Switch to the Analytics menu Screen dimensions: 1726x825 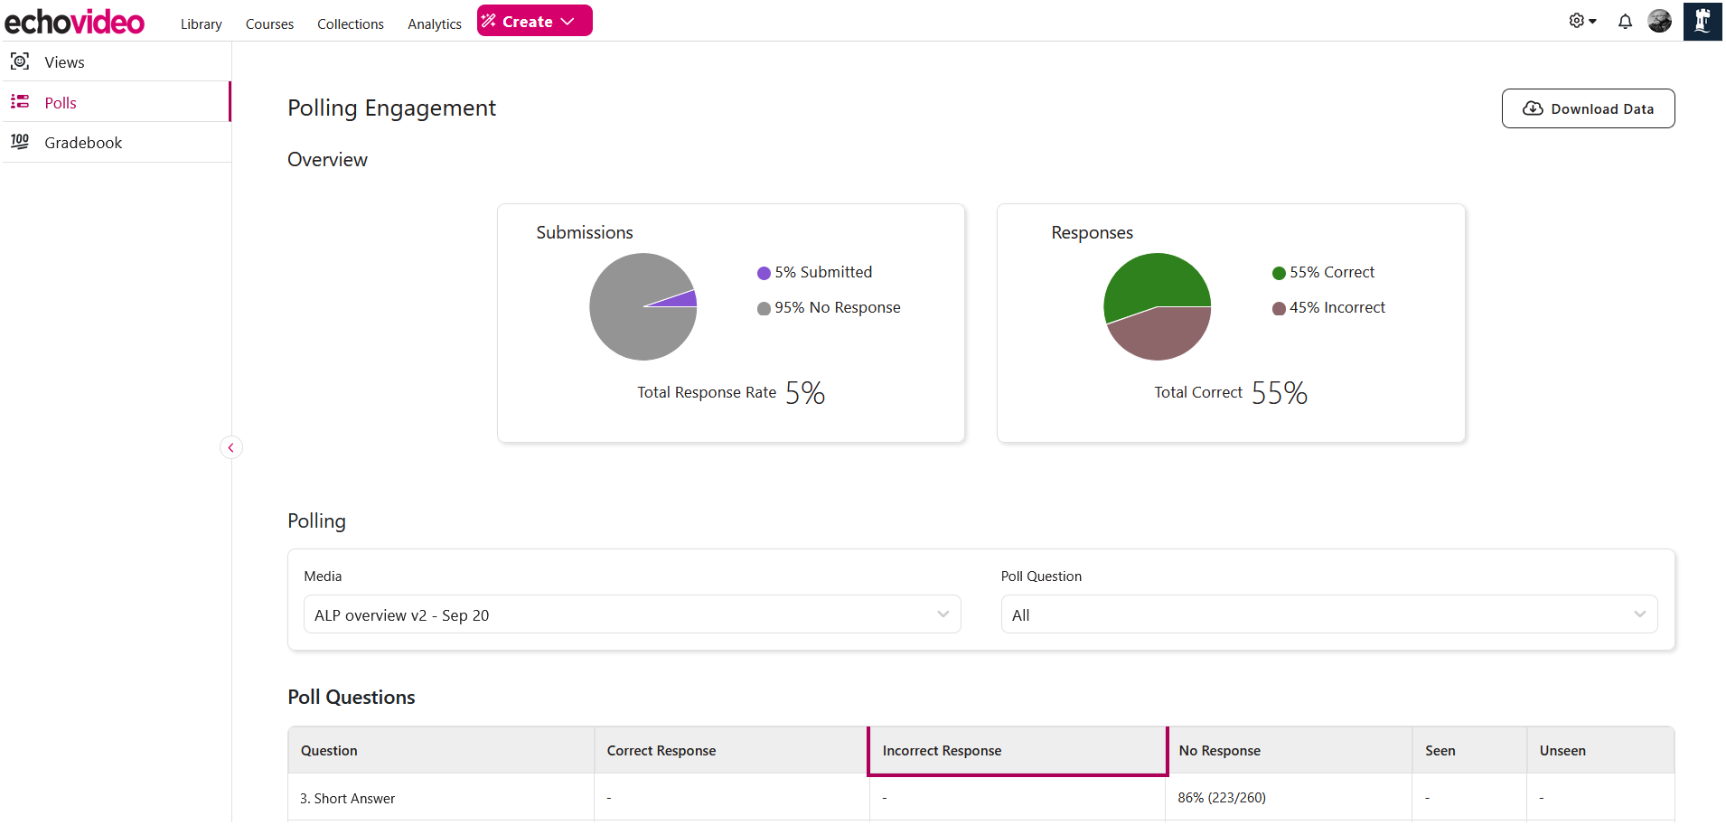click(x=434, y=24)
